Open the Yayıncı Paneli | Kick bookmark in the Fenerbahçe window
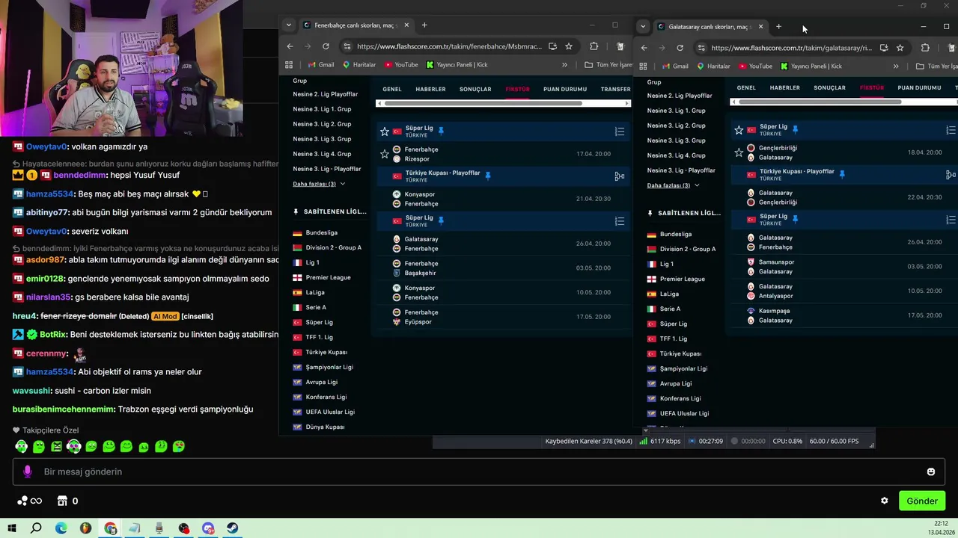958x538 pixels. tap(456, 65)
